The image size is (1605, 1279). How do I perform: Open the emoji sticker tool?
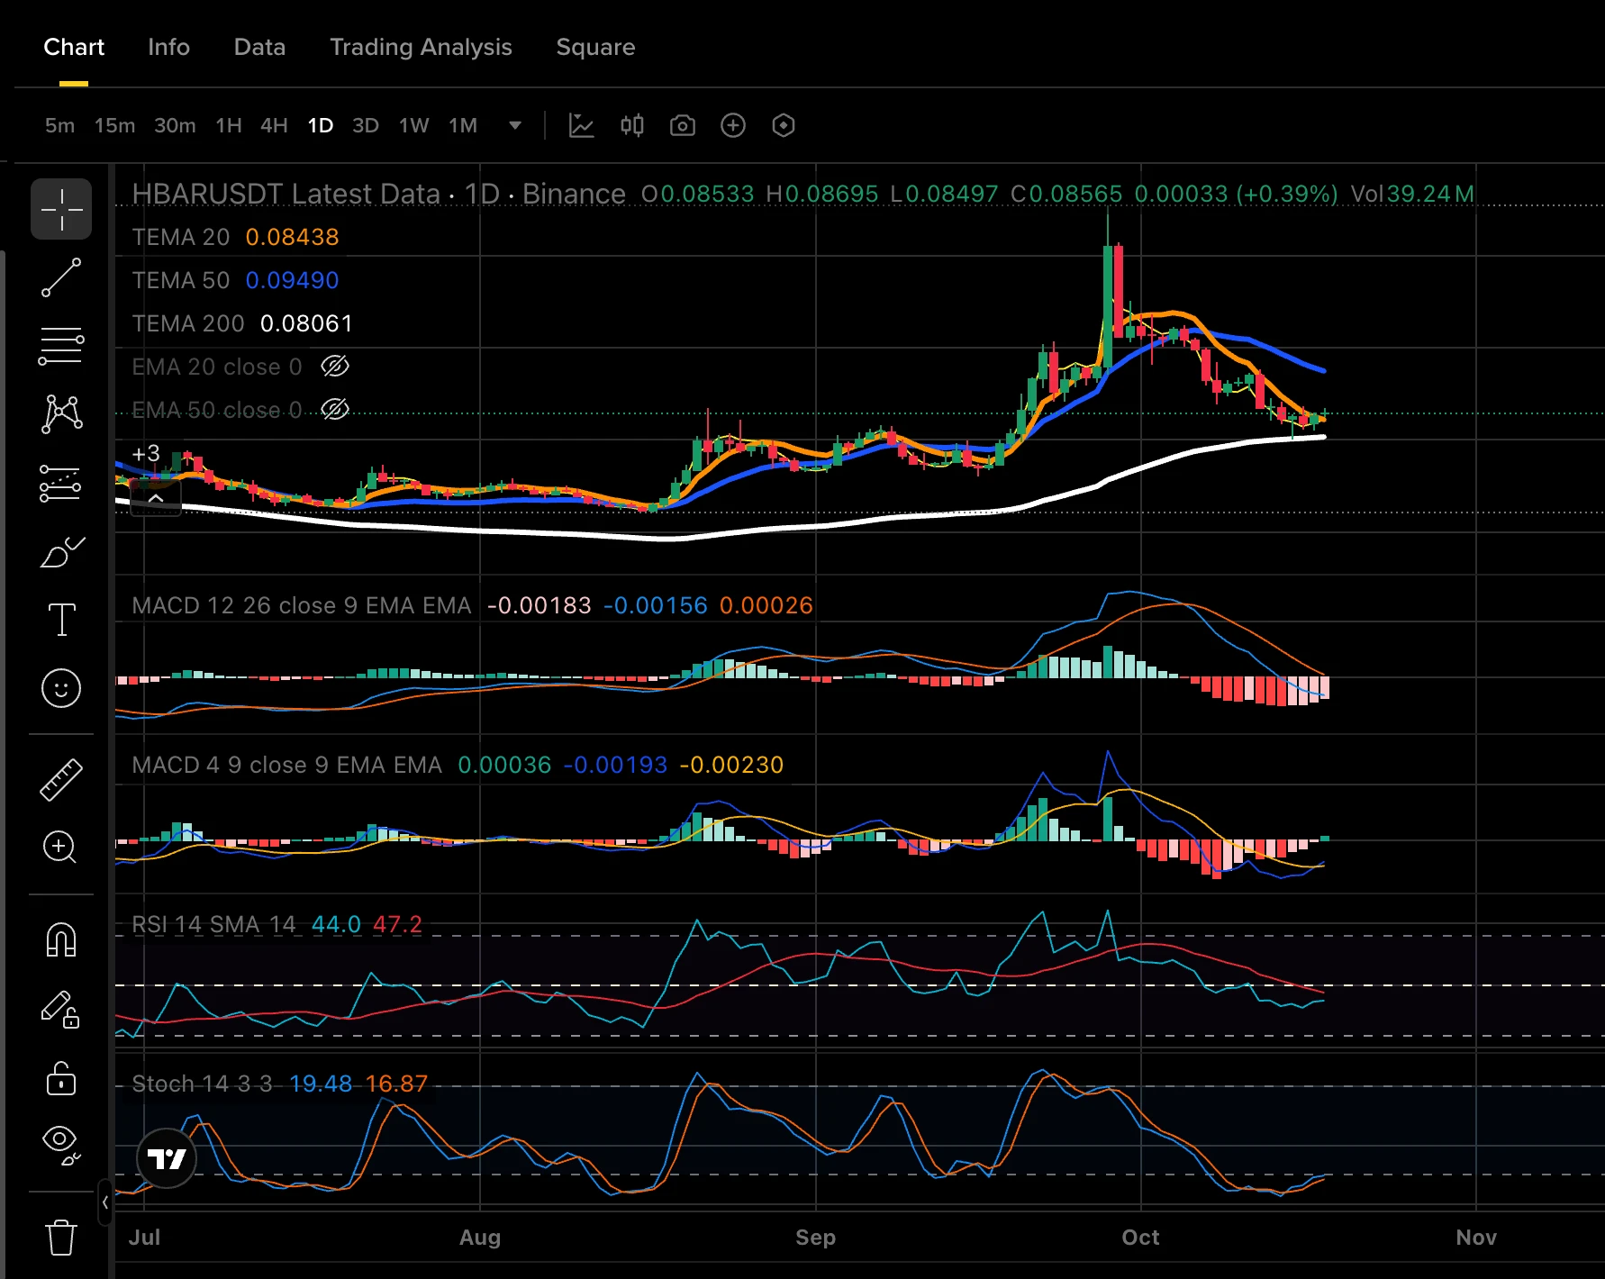coord(61,688)
